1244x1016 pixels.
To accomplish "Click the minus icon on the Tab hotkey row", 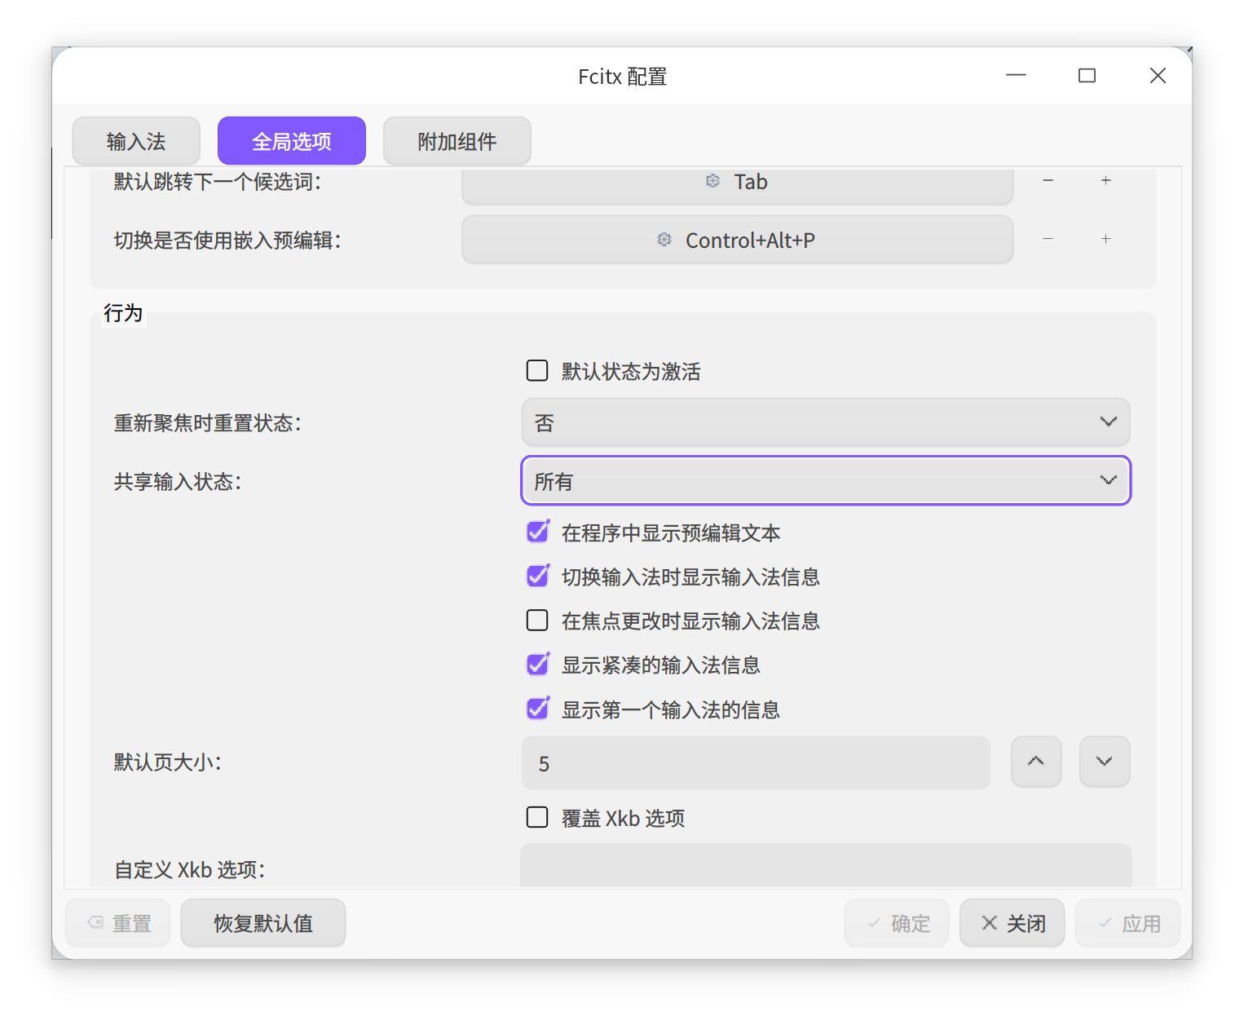I will pos(1048,180).
